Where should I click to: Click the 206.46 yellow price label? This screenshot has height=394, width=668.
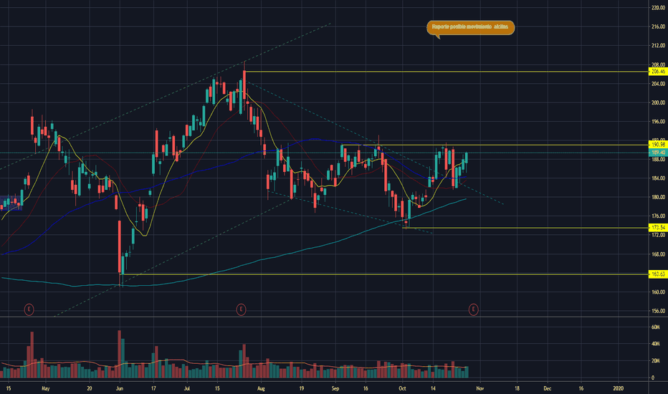pos(658,72)
